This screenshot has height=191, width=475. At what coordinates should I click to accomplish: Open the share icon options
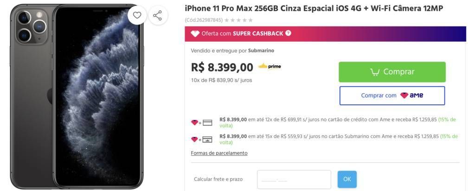pos(157,15)
